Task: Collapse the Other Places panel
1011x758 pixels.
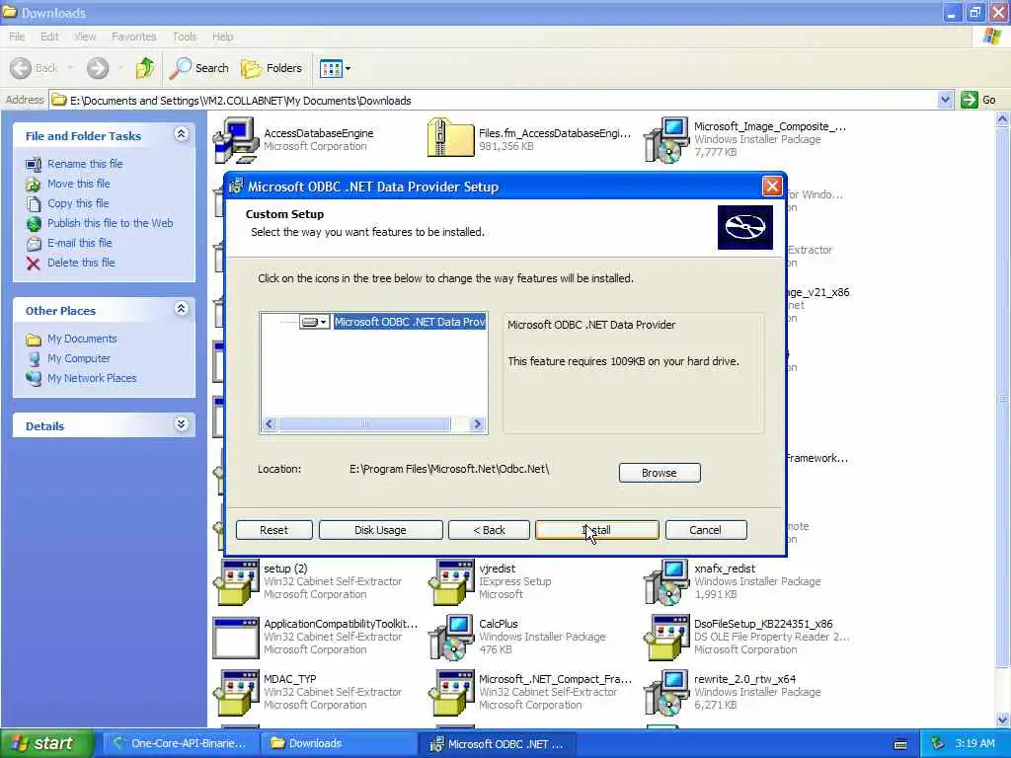Action: pyautogui.click(x=182, y=309)
